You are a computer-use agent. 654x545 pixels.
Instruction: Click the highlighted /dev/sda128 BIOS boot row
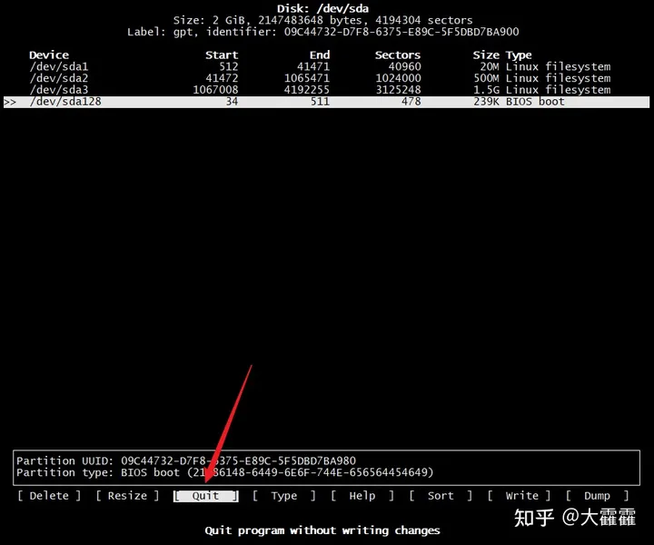tap(327, 102)
